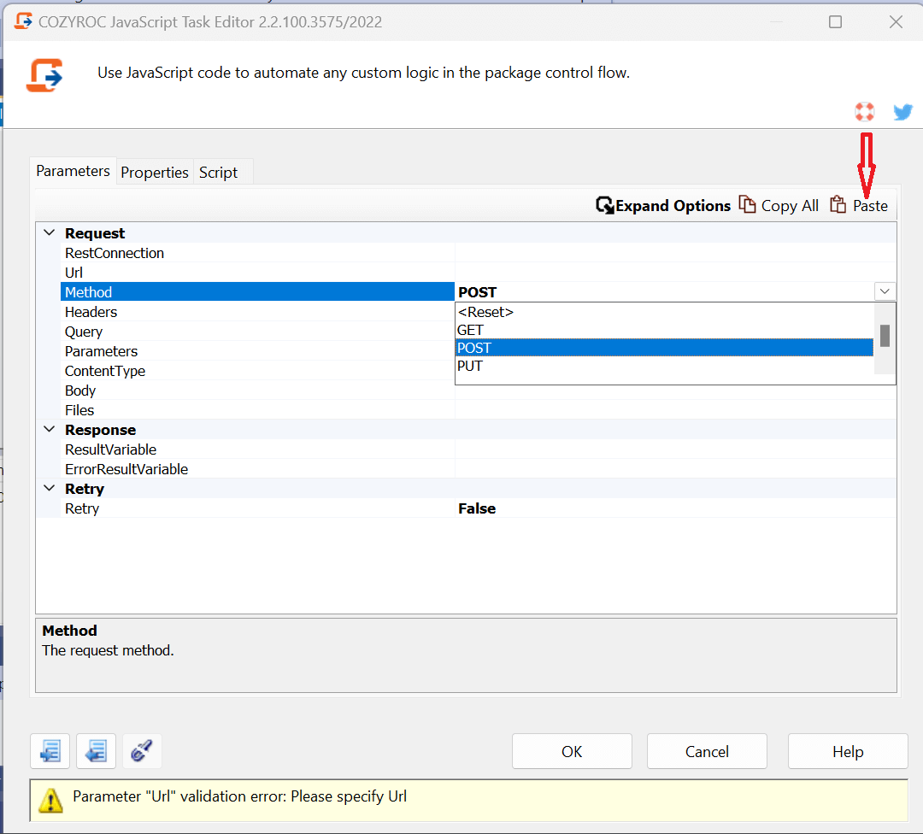
Task: Click the ErrorResultVariable value field
Action: 676,469
